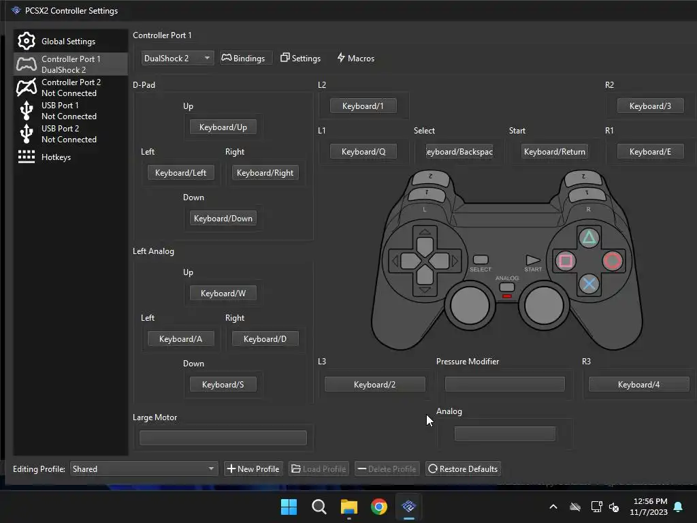The image size is (697, 523).
Task: Rebind L3 Keyboard/2 binding
Action: point(375,384)
